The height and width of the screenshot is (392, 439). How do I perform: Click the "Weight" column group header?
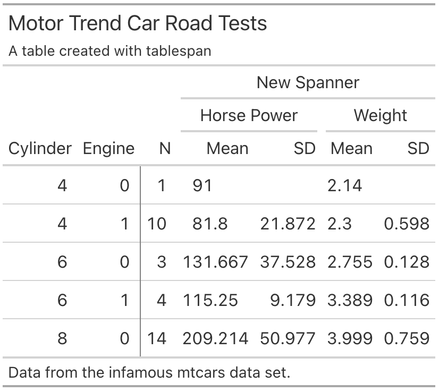380,115
